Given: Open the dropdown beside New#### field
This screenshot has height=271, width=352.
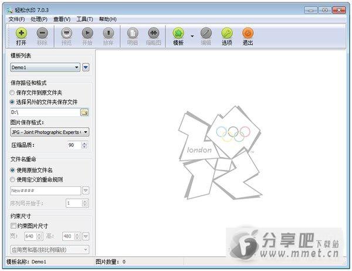Looking at the screenshot, I should click(x=86, y=191).
